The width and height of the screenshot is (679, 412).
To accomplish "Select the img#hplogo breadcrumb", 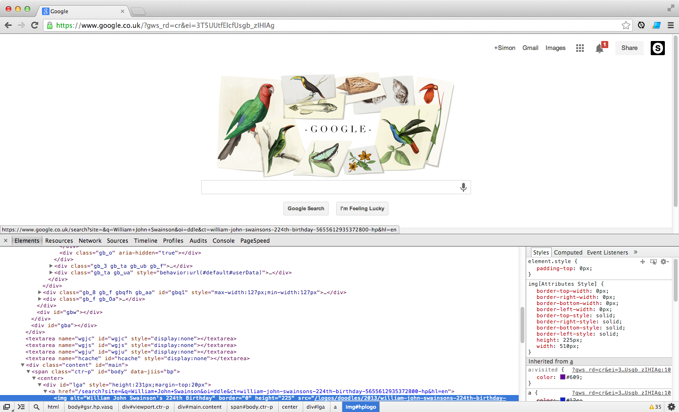I will click(361, 407).
